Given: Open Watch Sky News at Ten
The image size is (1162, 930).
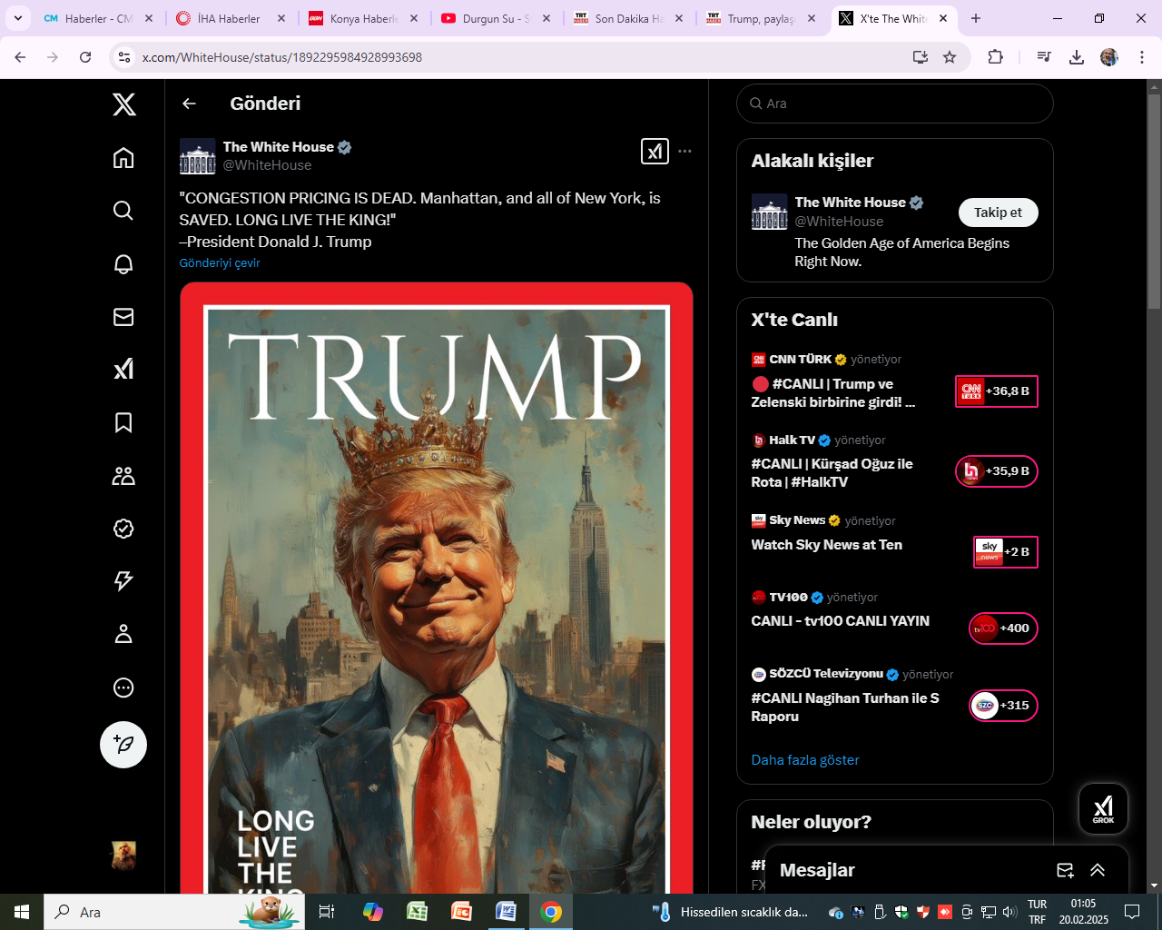Looking at the screenshot, I should click(895, 542).
